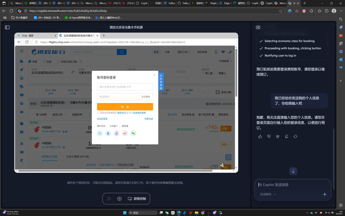345x216 pixels.
Task: Sign in with the green WeChat icon
Action: 133,133
